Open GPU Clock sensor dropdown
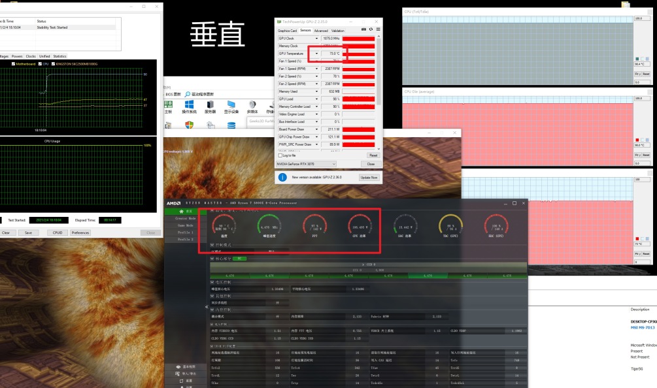 click(x=317, y=39)
